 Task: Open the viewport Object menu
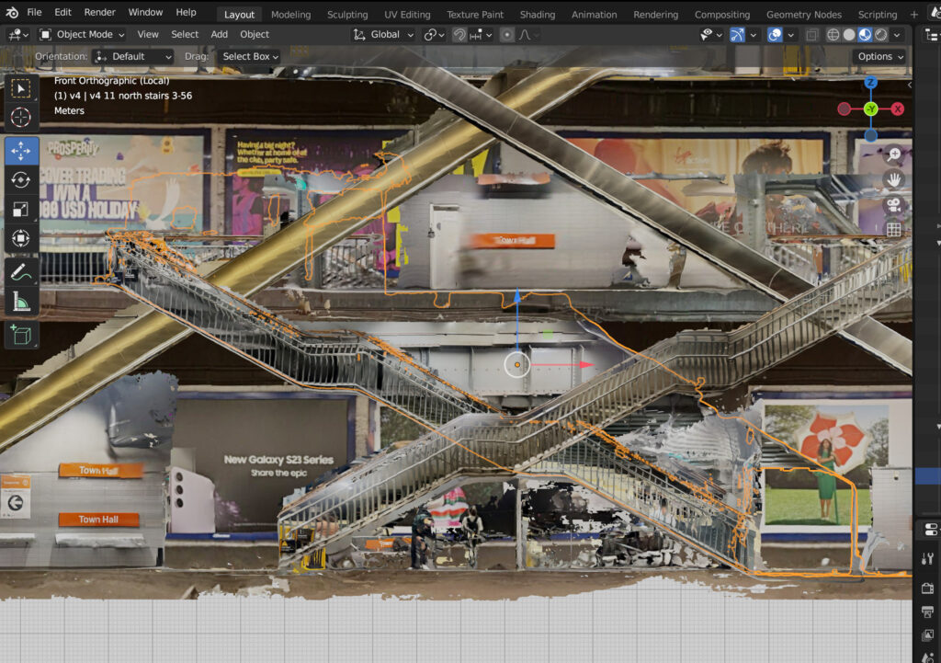[255, 35]
